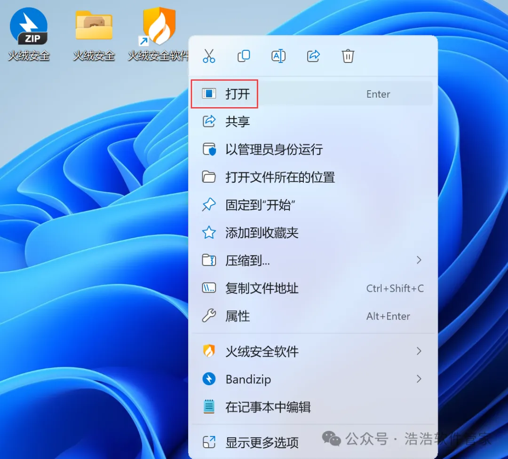Click the share icon beside 共享
The width and height of the screenshot is (508, 459).
(x=209, y=121)
